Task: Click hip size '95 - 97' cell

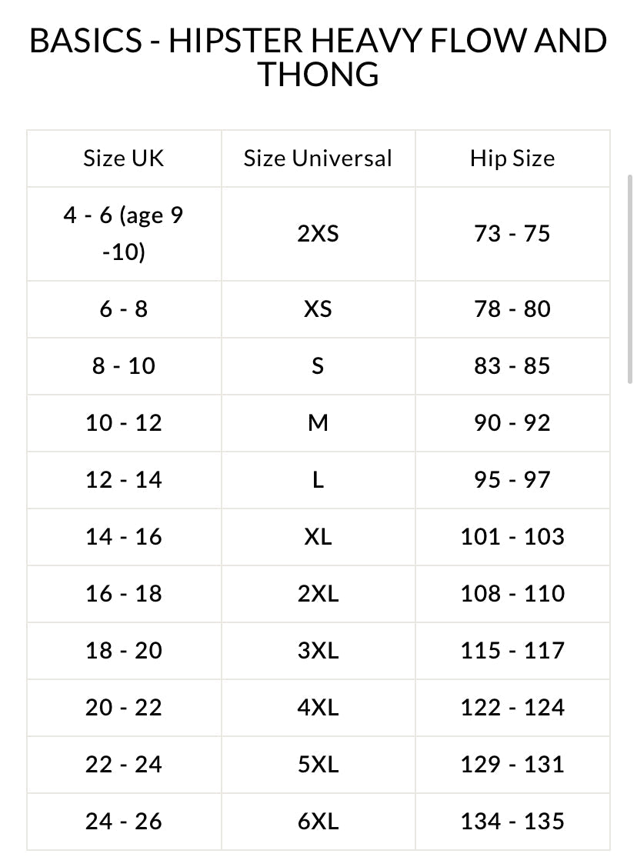Action: (x=512, y=479)
